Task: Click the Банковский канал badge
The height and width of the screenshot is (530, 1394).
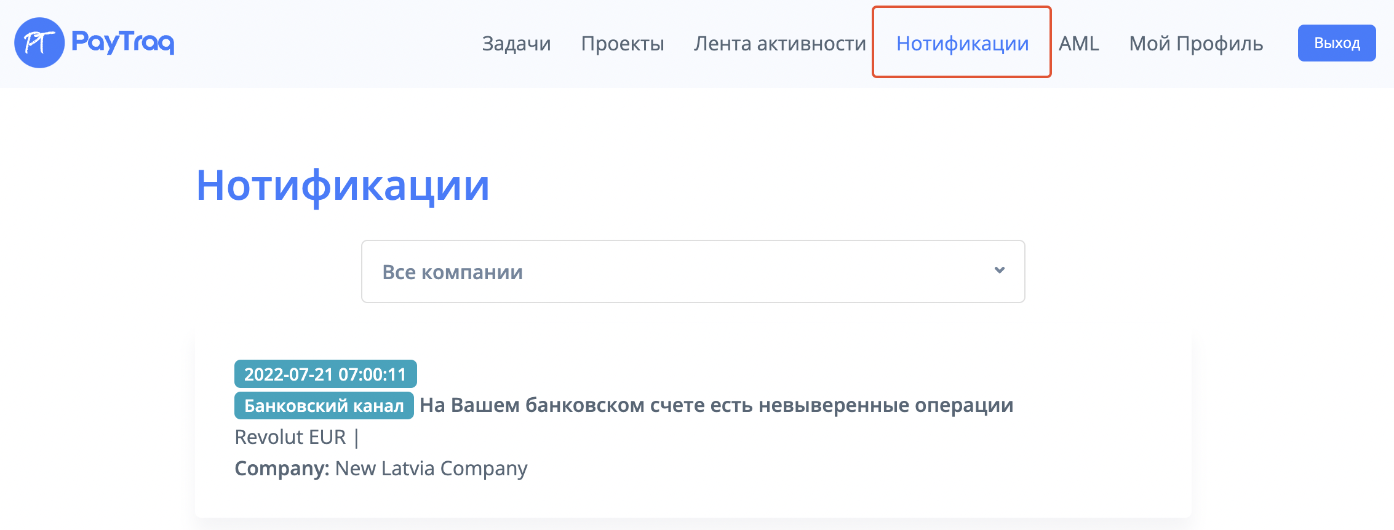Action: 324,406
